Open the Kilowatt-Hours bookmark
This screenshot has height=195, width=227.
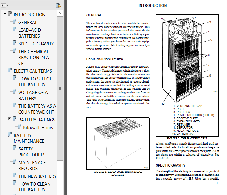point(38,128)
